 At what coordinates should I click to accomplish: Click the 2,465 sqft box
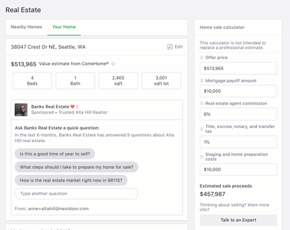click(118, 81)
